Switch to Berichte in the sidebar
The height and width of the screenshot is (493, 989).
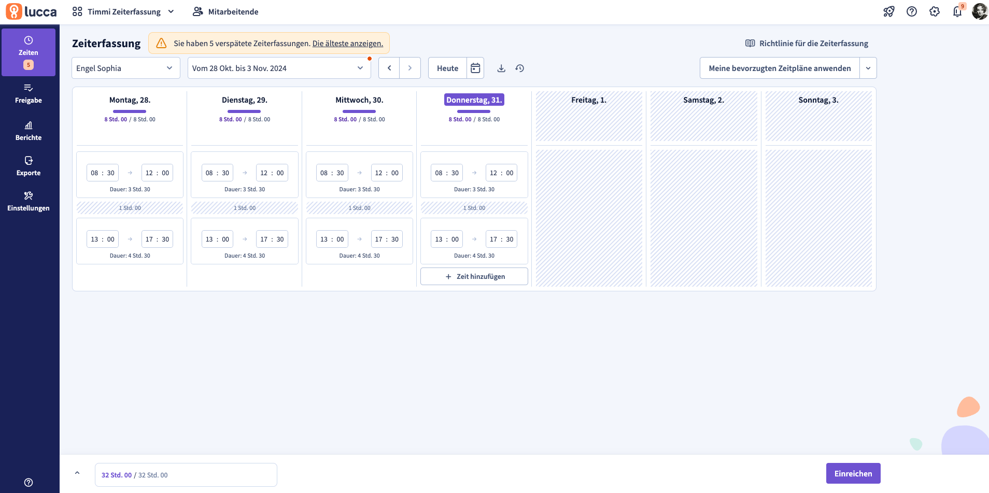coord(29,131)
